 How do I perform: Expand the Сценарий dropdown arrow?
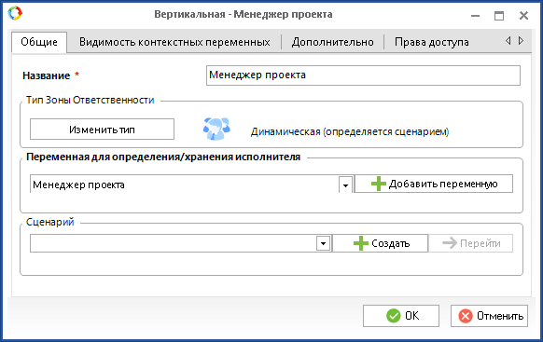tap(323, 243)
